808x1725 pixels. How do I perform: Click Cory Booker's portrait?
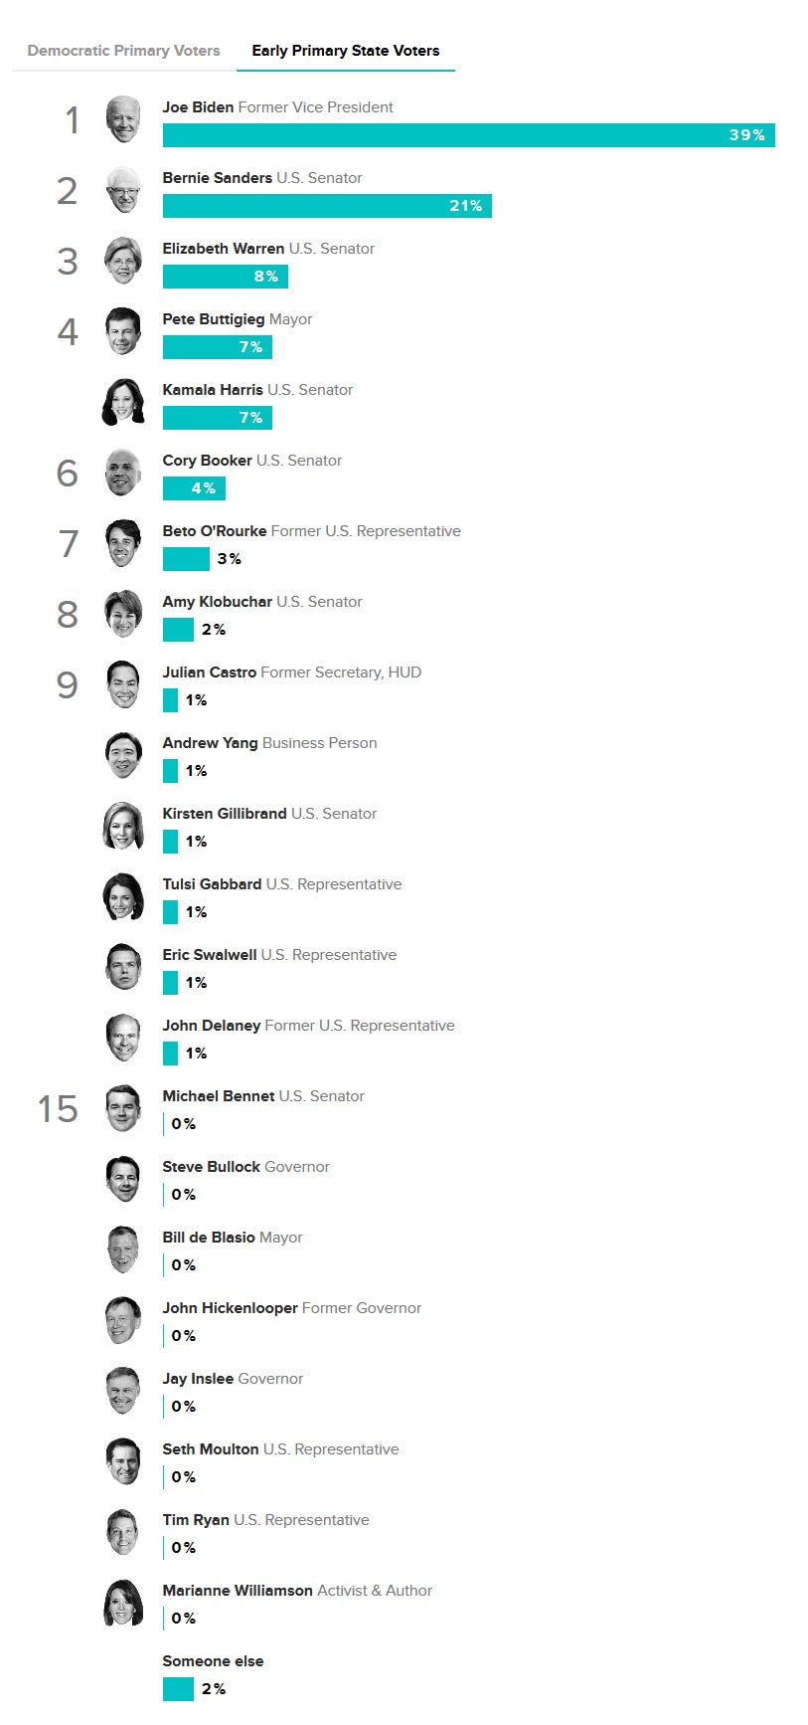pos(123,473)
